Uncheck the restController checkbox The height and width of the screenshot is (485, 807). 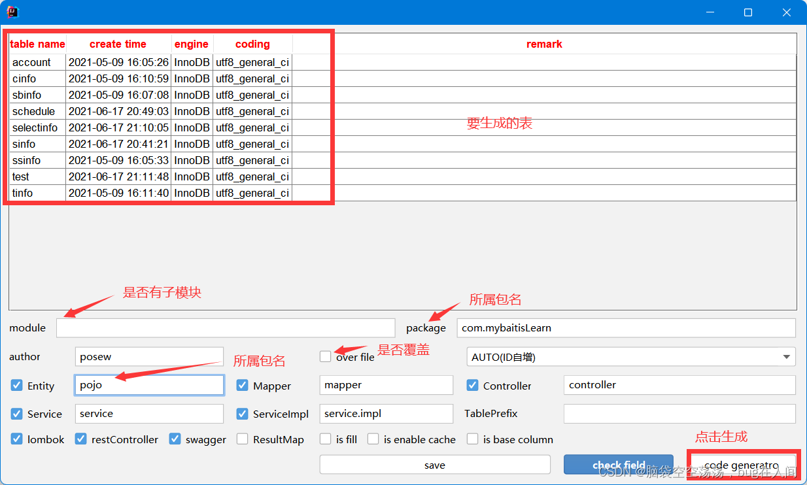[80, 439]
